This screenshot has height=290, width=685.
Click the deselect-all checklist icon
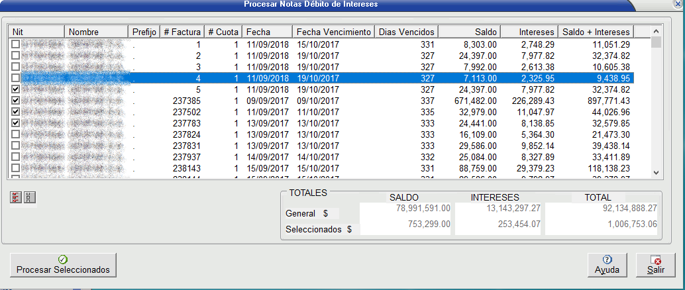(x=28, y=197)
